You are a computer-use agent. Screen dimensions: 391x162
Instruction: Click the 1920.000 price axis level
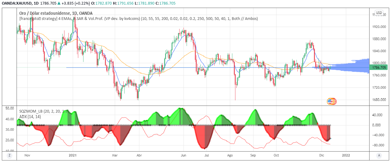(379, 27)
